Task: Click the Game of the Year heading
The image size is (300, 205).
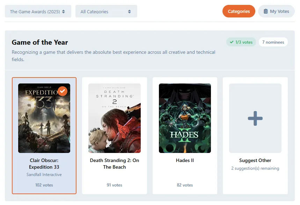Action: click(40, 42)
